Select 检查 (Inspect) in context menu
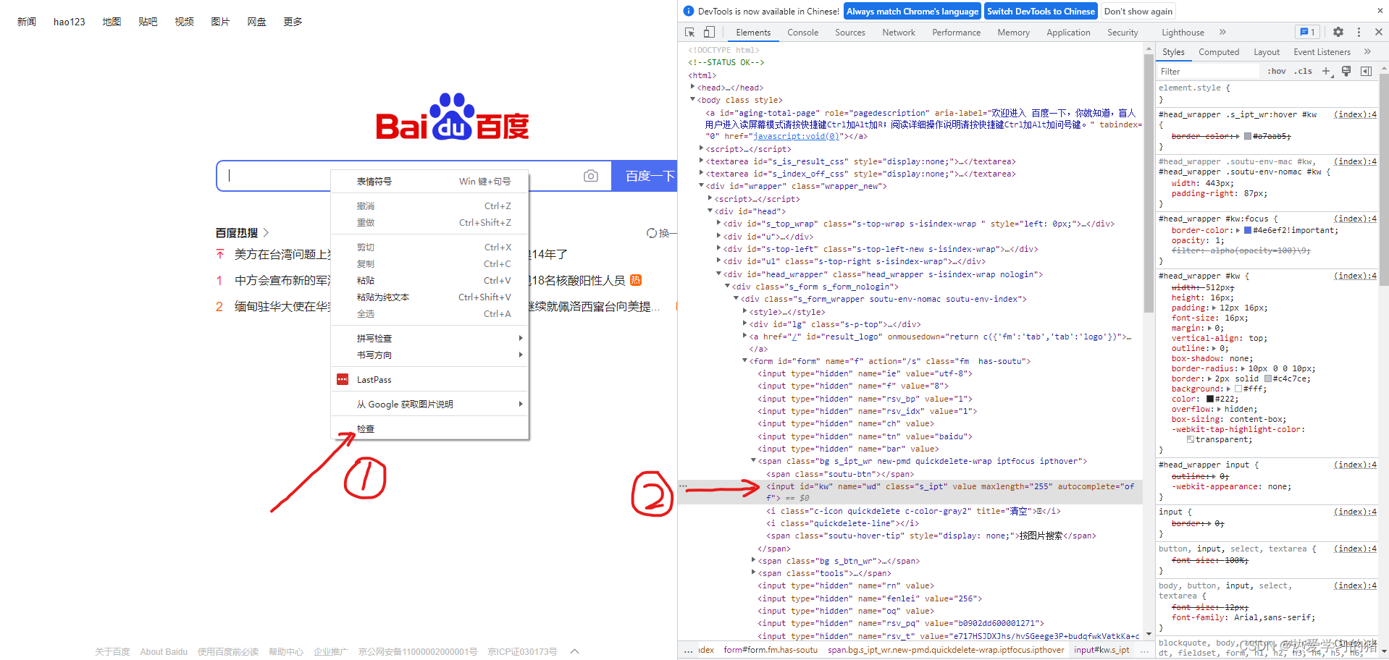This screenshot has height=660, width=1389. 430,429
